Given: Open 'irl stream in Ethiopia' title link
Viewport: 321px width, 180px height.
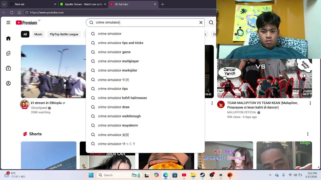Looking at the screenshot, I should (48, 103).
